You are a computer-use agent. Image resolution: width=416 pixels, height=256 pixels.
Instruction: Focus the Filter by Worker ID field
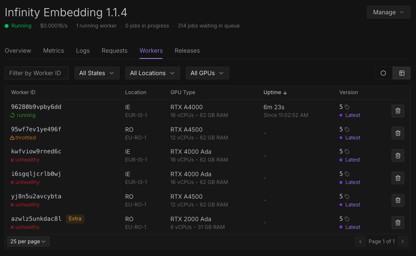36,73
